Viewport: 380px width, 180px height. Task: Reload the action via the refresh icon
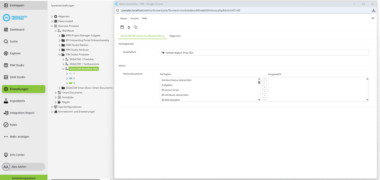(129, 27)
